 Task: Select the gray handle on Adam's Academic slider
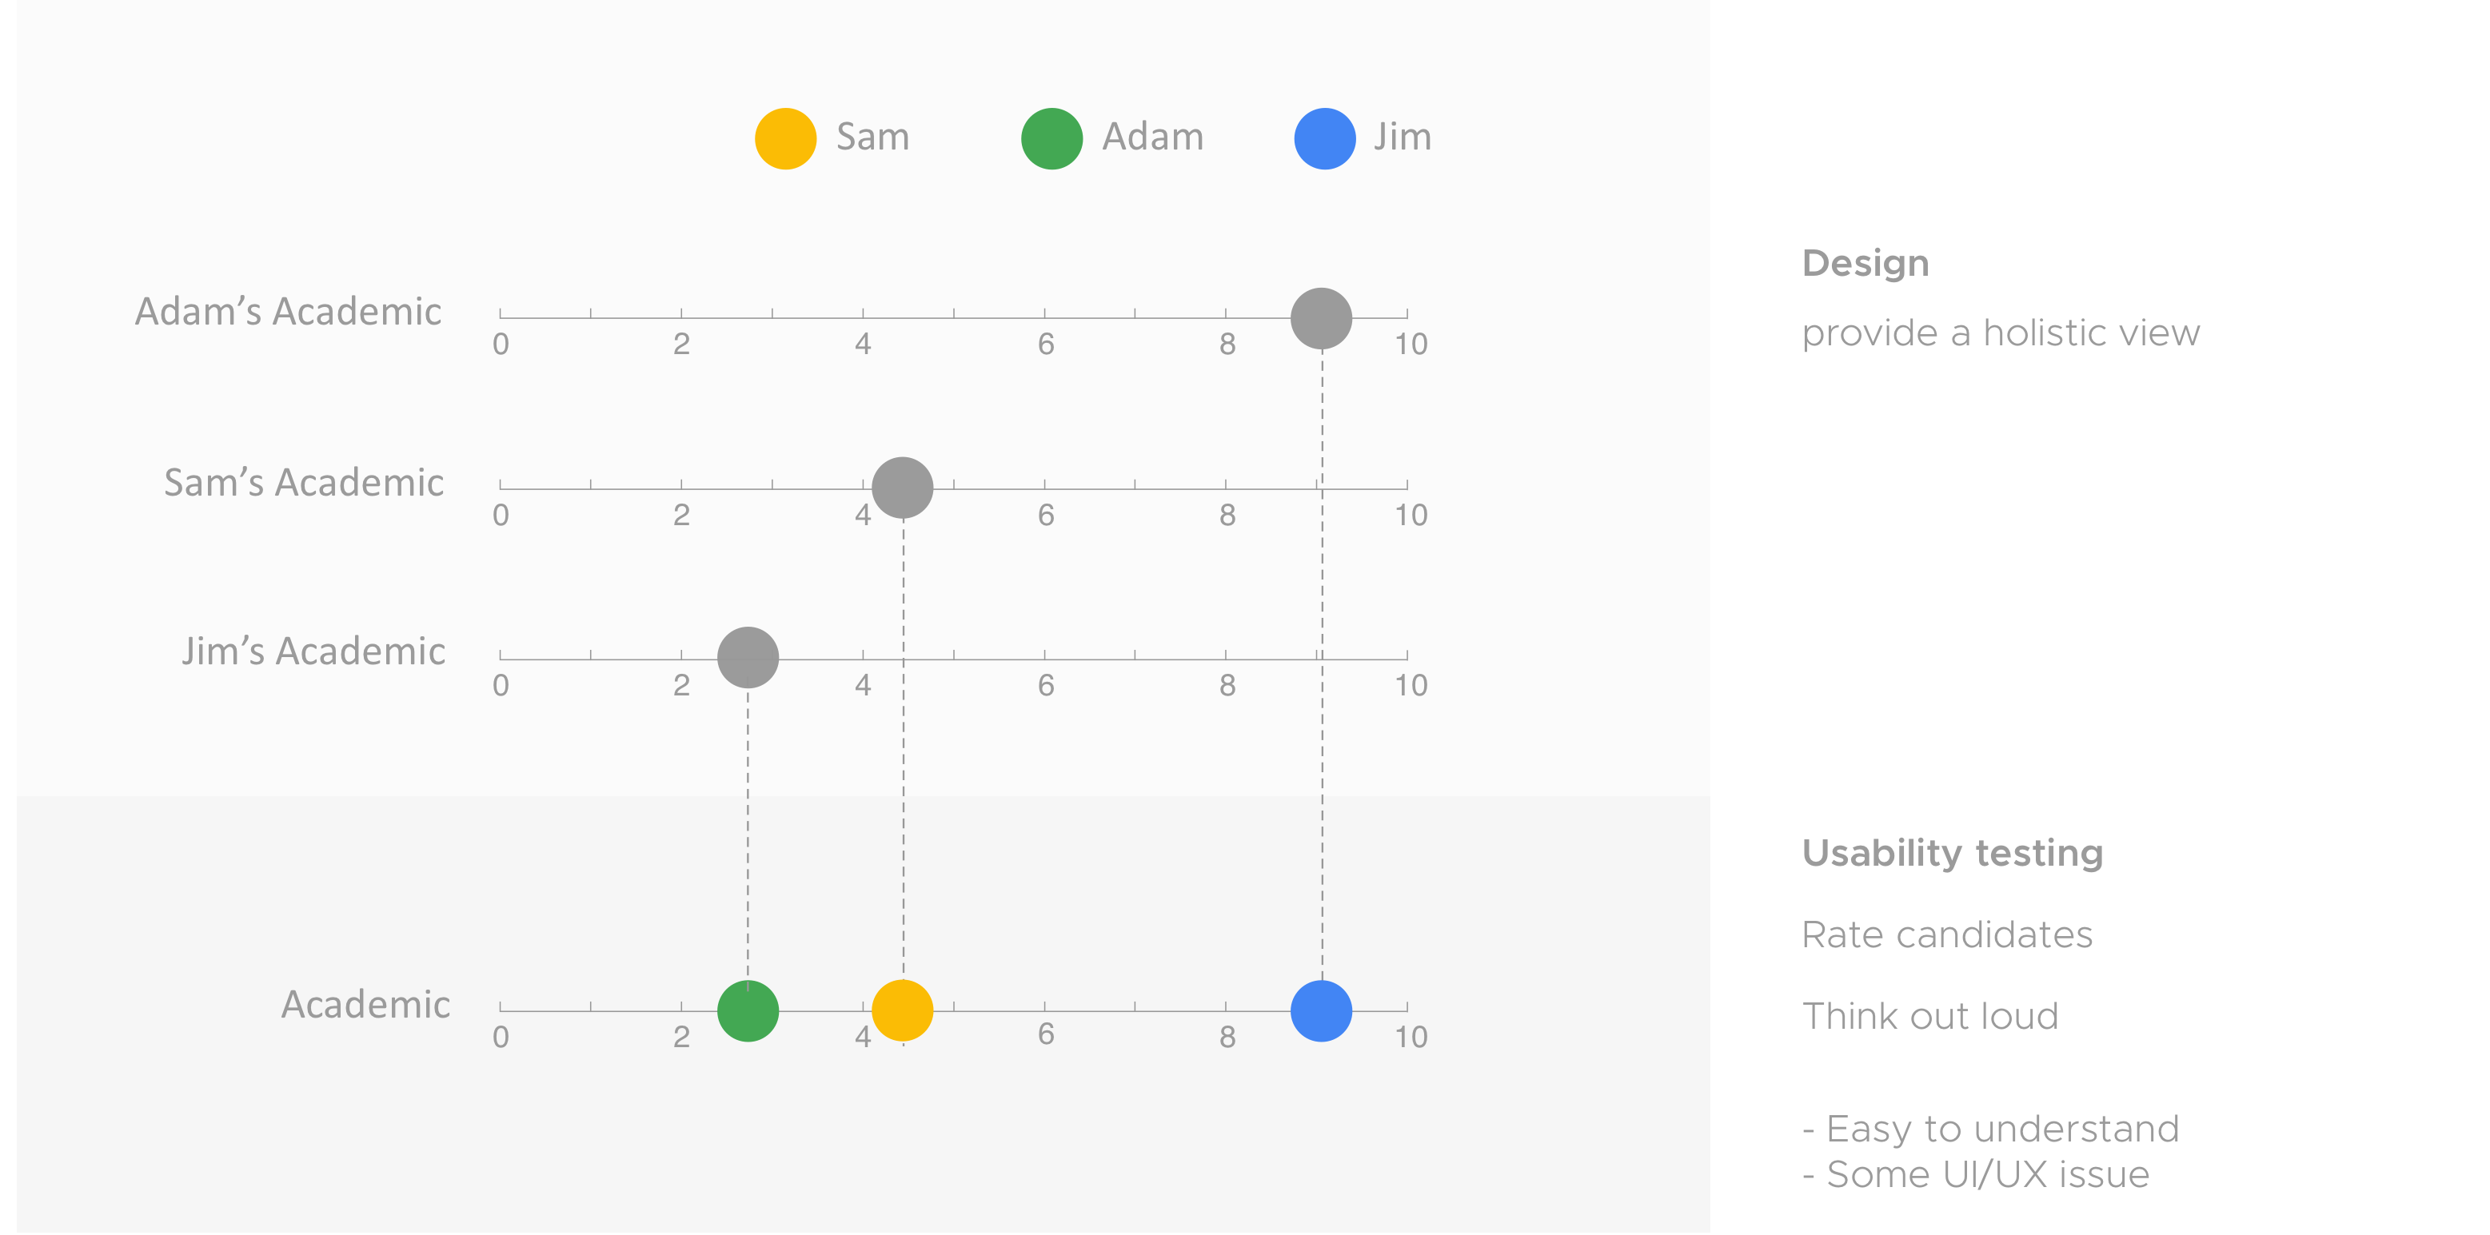pyautogui.click(x=1321, y=318)
